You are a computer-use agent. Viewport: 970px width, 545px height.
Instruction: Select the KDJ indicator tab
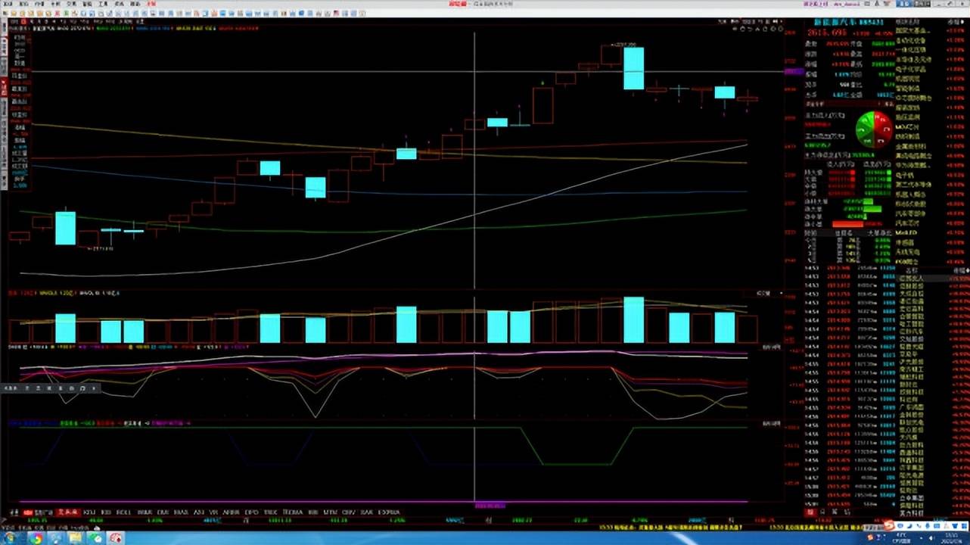point(89,512)
